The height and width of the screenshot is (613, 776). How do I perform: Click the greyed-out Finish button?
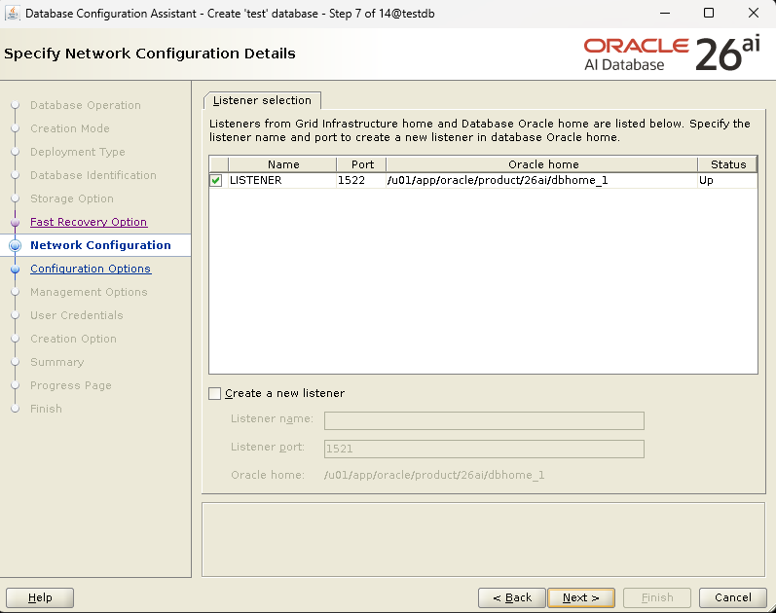point(657,597)
